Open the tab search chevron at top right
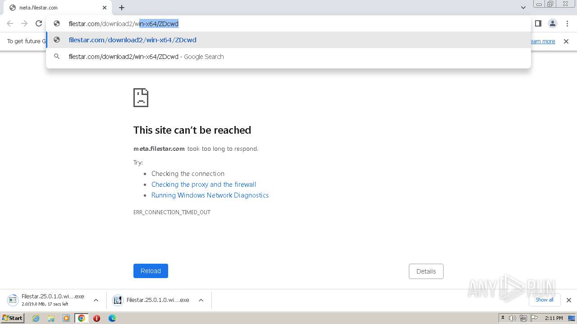Viewport: 577px width, 324px height. point(523,8)
